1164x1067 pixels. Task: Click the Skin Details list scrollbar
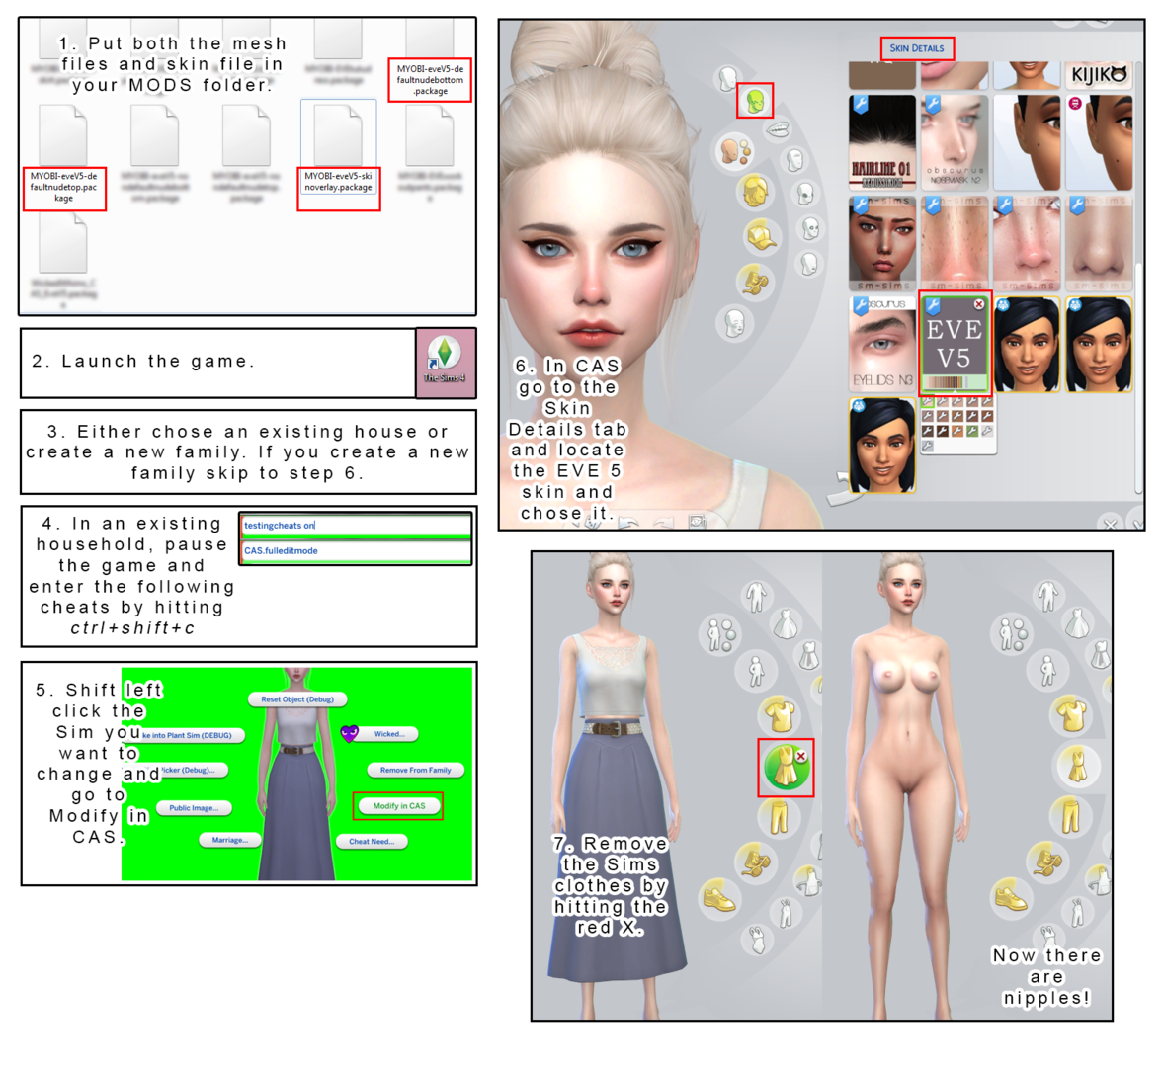point(1138,378)
